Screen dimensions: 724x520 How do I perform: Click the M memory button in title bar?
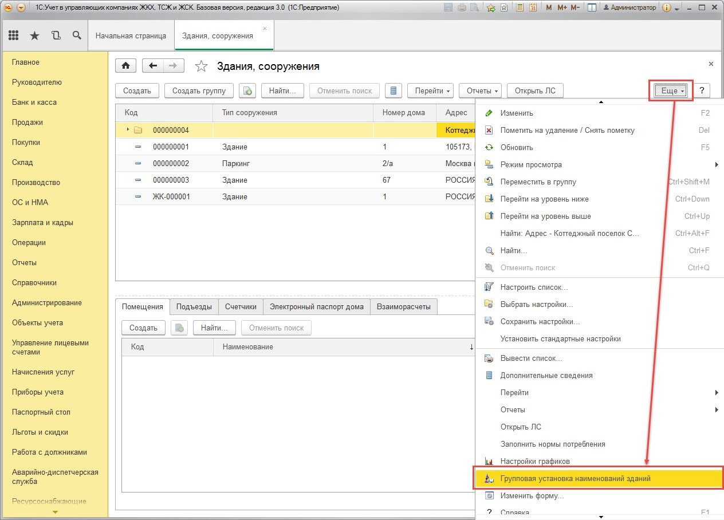(549, 8)
